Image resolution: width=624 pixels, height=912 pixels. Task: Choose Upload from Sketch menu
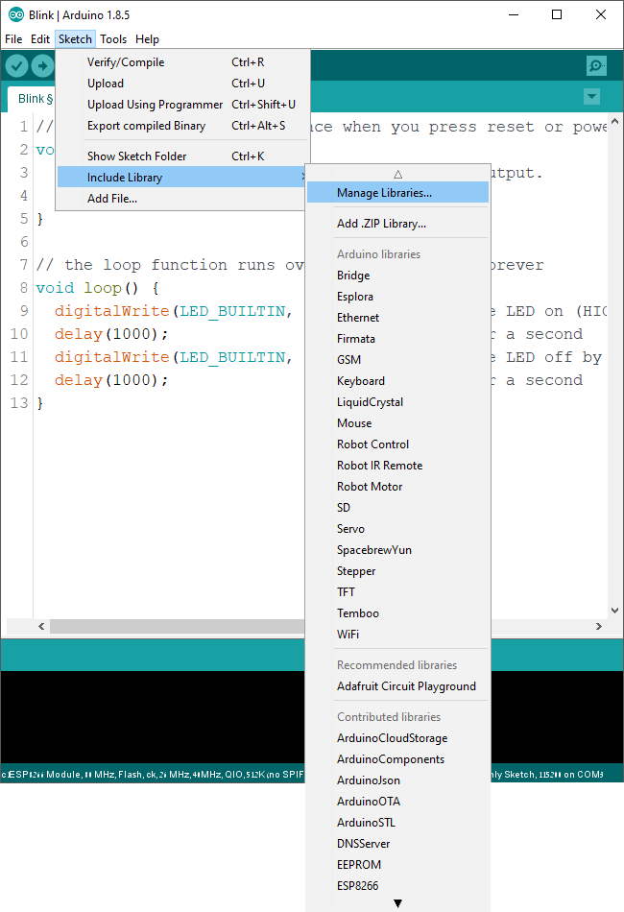pyautogui.click(x=182, y=84)
